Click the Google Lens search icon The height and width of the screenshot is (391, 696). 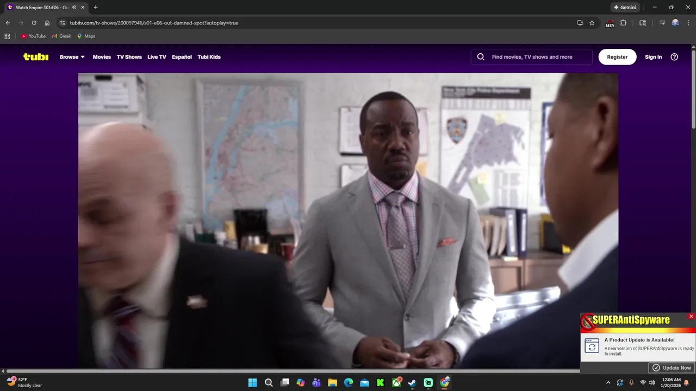coord(643,23)
